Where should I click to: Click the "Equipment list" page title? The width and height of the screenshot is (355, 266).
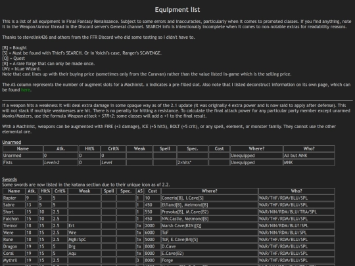pos(177,10)
